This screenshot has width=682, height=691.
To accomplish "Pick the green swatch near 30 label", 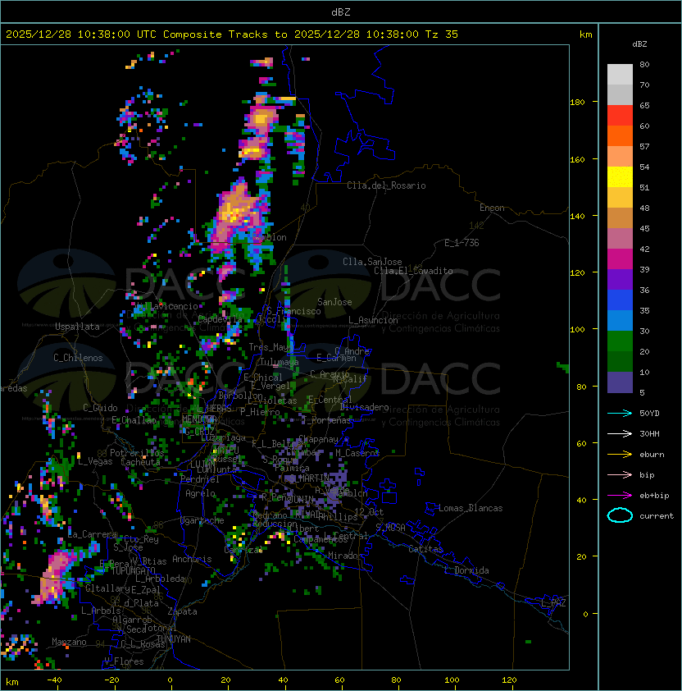I will point(620,341).
